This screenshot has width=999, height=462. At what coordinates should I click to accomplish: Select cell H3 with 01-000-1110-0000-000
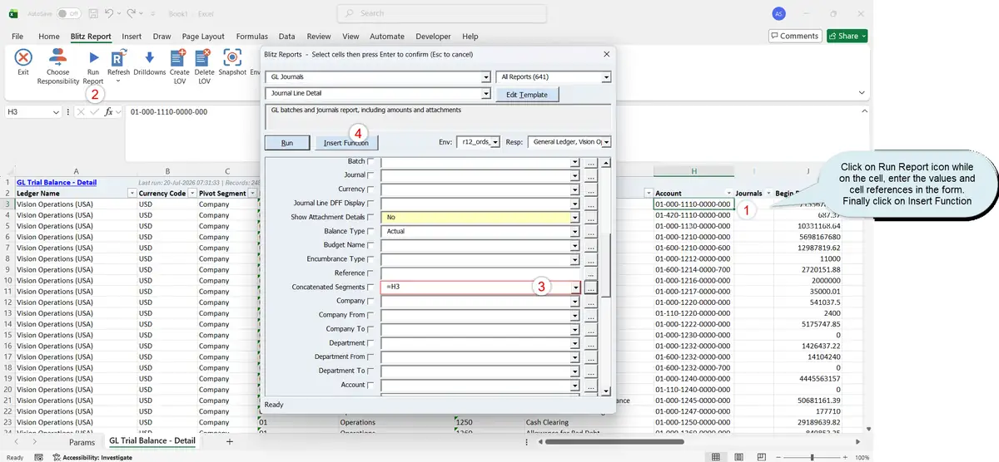[693, 204]
